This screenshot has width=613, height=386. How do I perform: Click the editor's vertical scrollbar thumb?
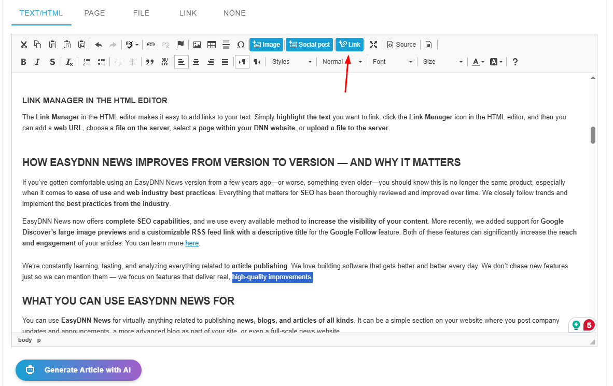pos(593,135)
